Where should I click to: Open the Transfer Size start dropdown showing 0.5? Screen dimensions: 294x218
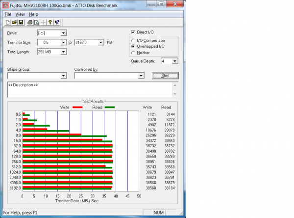(63, 43)
